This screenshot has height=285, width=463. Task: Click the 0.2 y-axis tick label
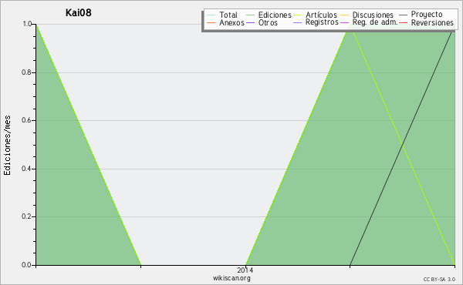pos(26,216)
